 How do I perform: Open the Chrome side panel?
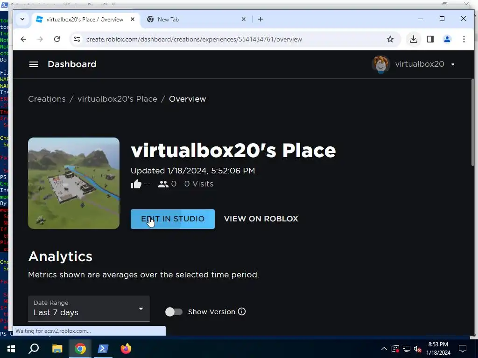click(430, 39)
